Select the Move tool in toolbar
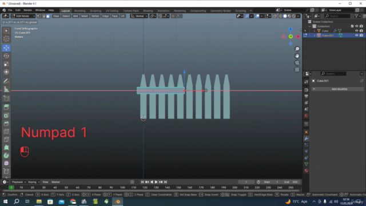Image resolution: width=366 pixels, height=206 pixels. pos(6,48)
